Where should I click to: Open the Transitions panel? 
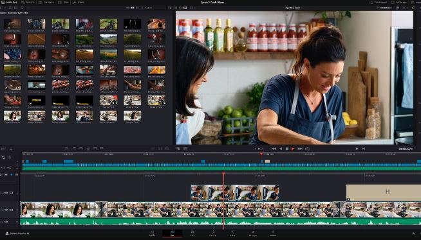point(47,2)
